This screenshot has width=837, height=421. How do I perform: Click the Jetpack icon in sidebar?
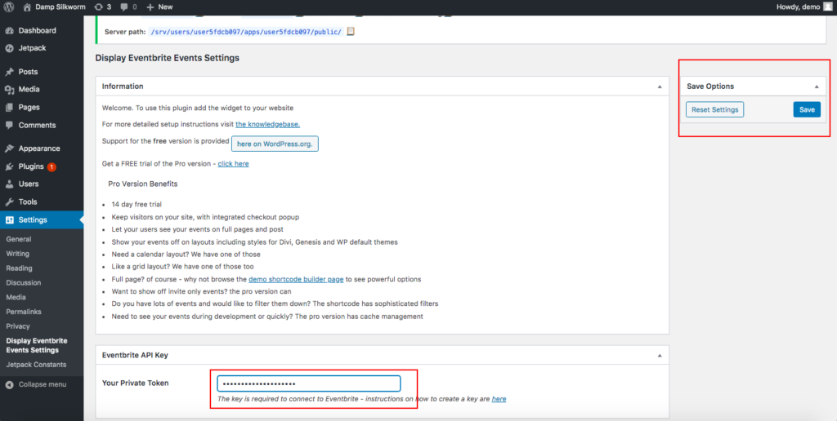tap(9, 48)
